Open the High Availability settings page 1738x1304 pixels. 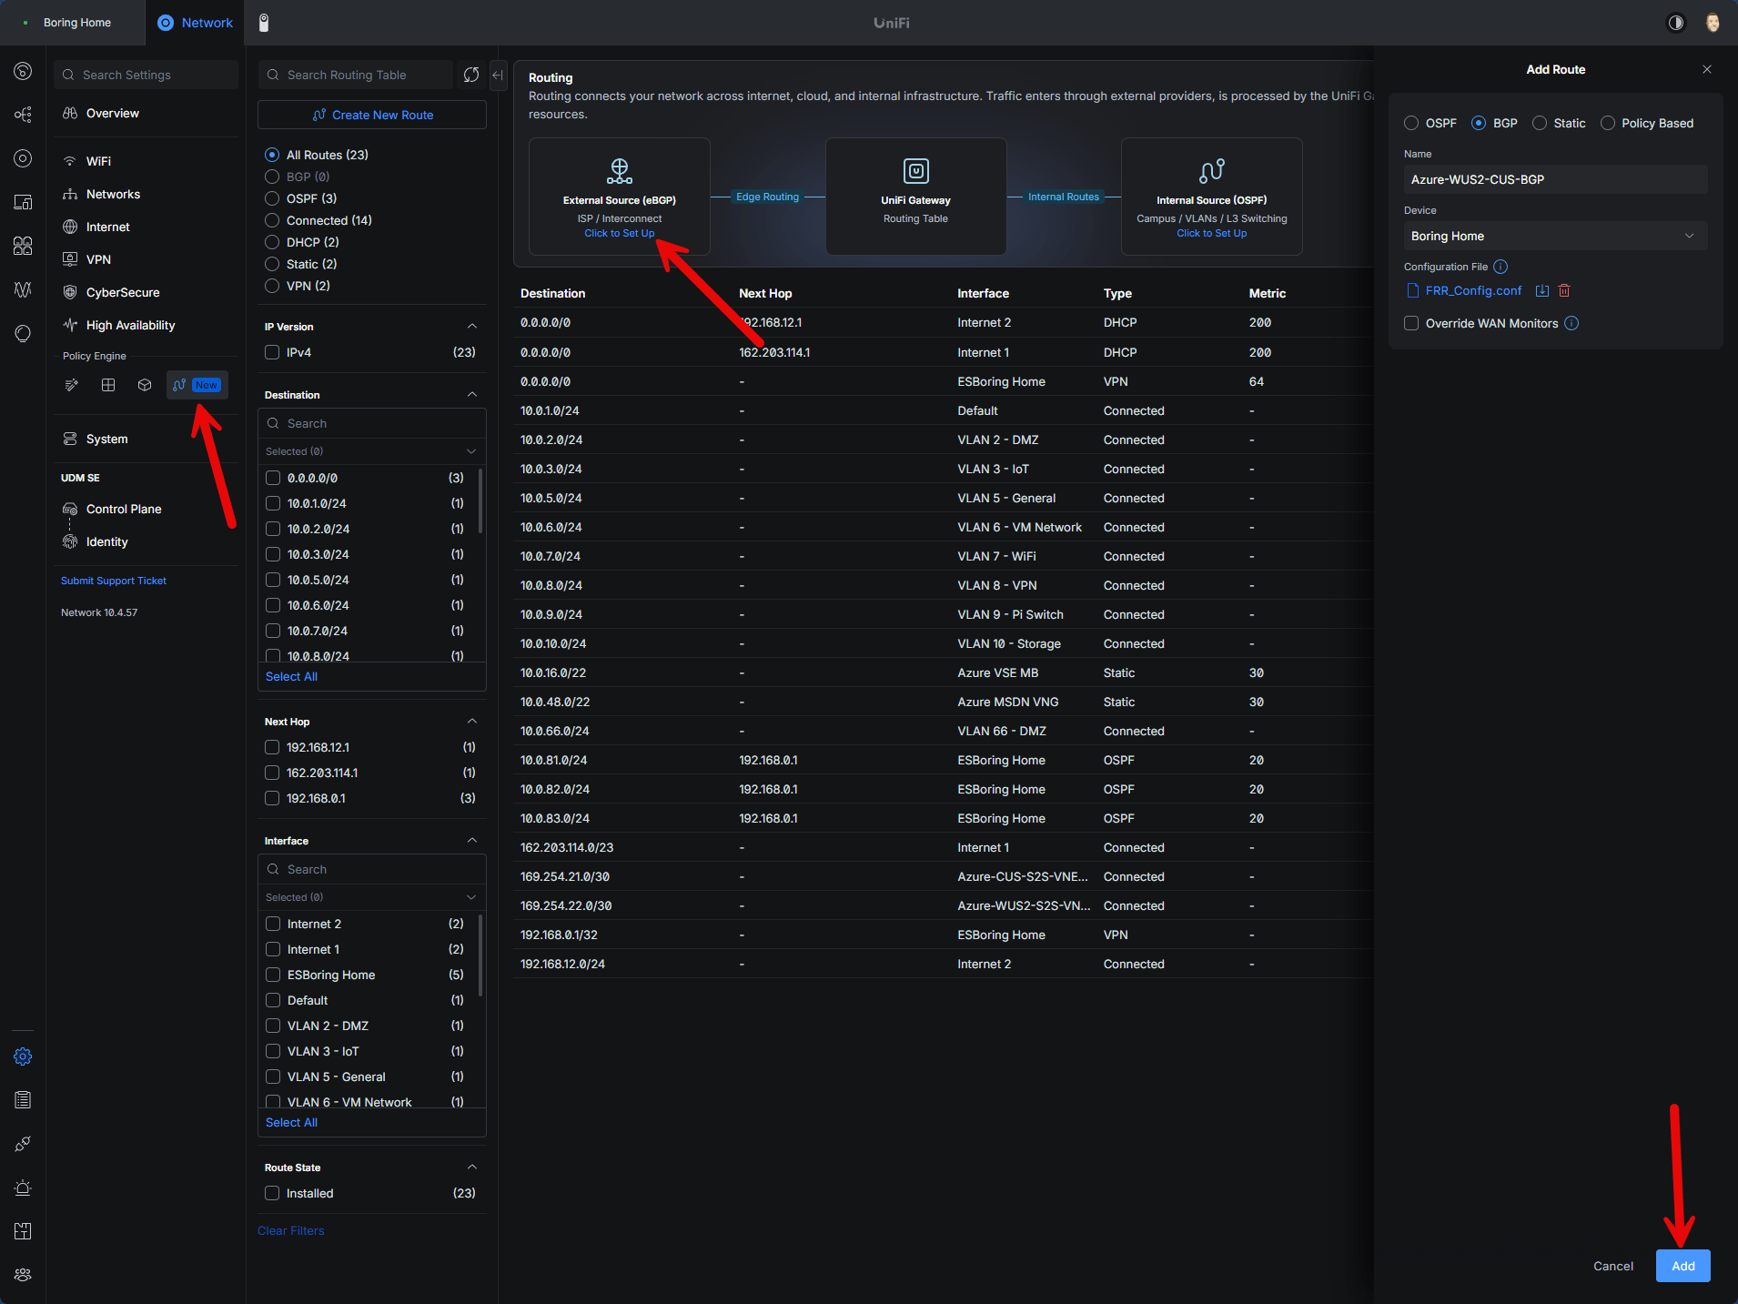pyautogui.click(x=130, y=325)
